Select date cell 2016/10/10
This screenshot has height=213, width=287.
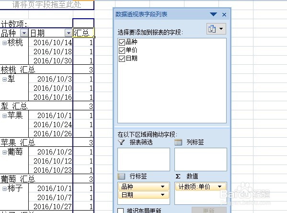point(51,88)
